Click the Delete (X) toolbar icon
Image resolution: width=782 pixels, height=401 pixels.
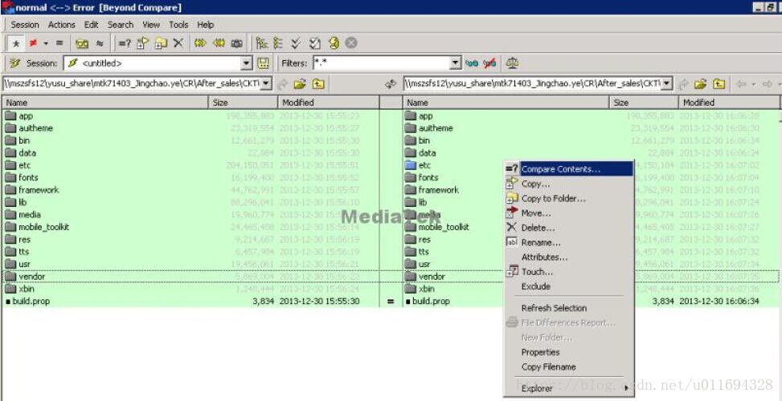178,44
